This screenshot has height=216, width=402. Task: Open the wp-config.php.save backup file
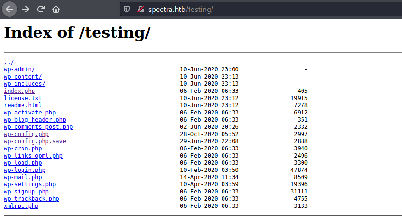[x=35, y=141]
